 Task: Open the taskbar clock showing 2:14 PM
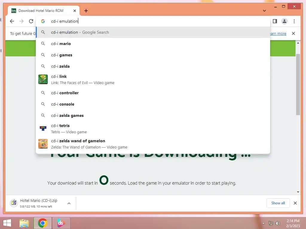[x=293, y=223]
